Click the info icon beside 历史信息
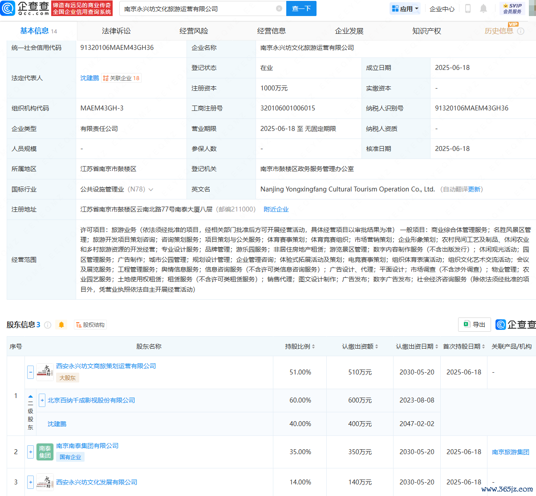This screenshot has width=536, height=496. click(x=520, y=31)
